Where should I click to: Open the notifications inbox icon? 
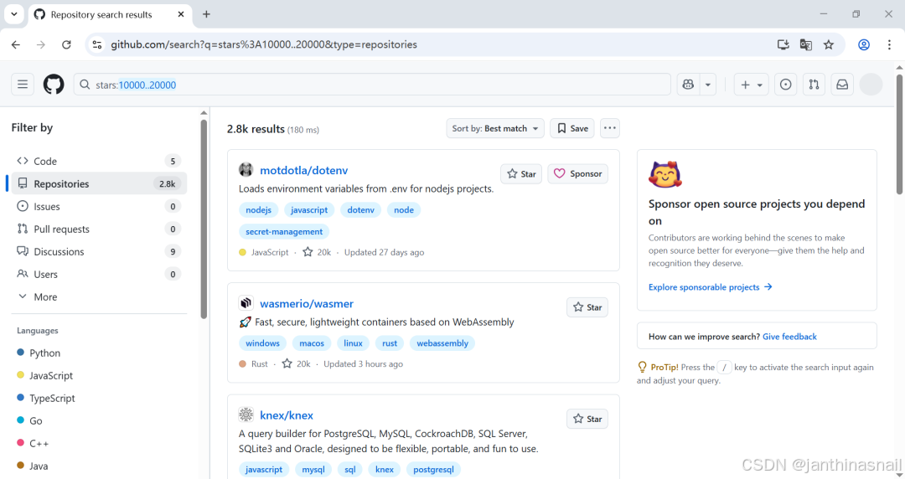pos(842,85)
